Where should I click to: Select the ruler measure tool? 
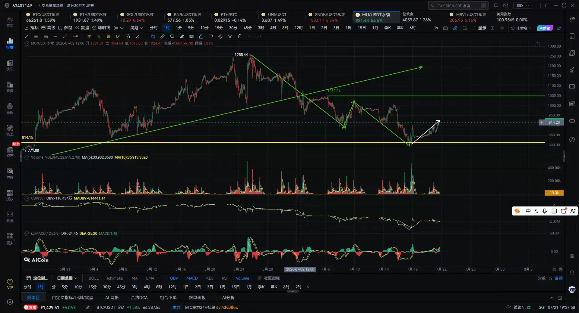(x=163, y=36)
